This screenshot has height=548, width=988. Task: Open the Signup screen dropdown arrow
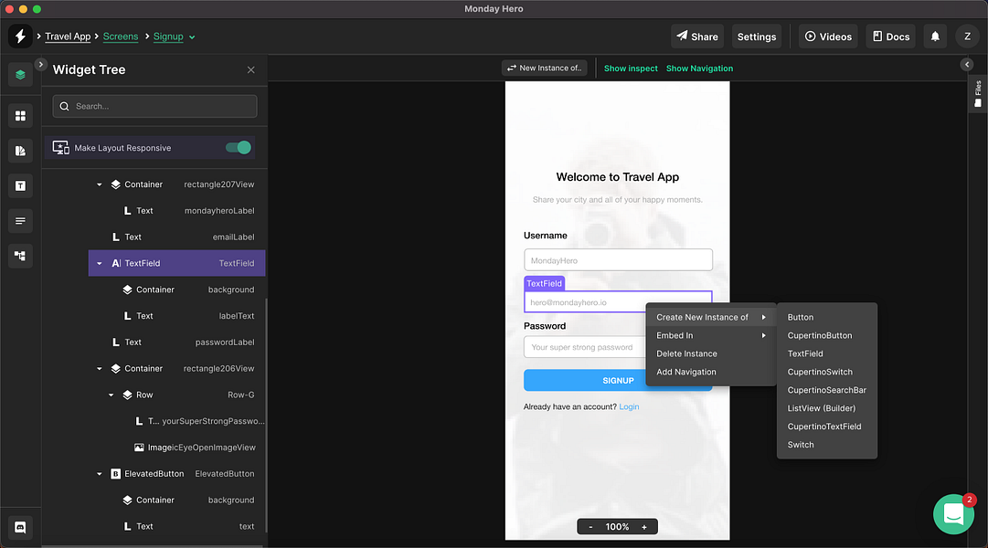192,37
